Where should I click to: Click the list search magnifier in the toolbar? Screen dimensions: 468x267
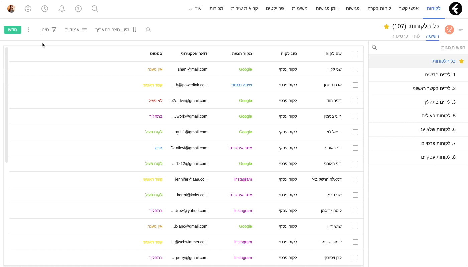148,30
